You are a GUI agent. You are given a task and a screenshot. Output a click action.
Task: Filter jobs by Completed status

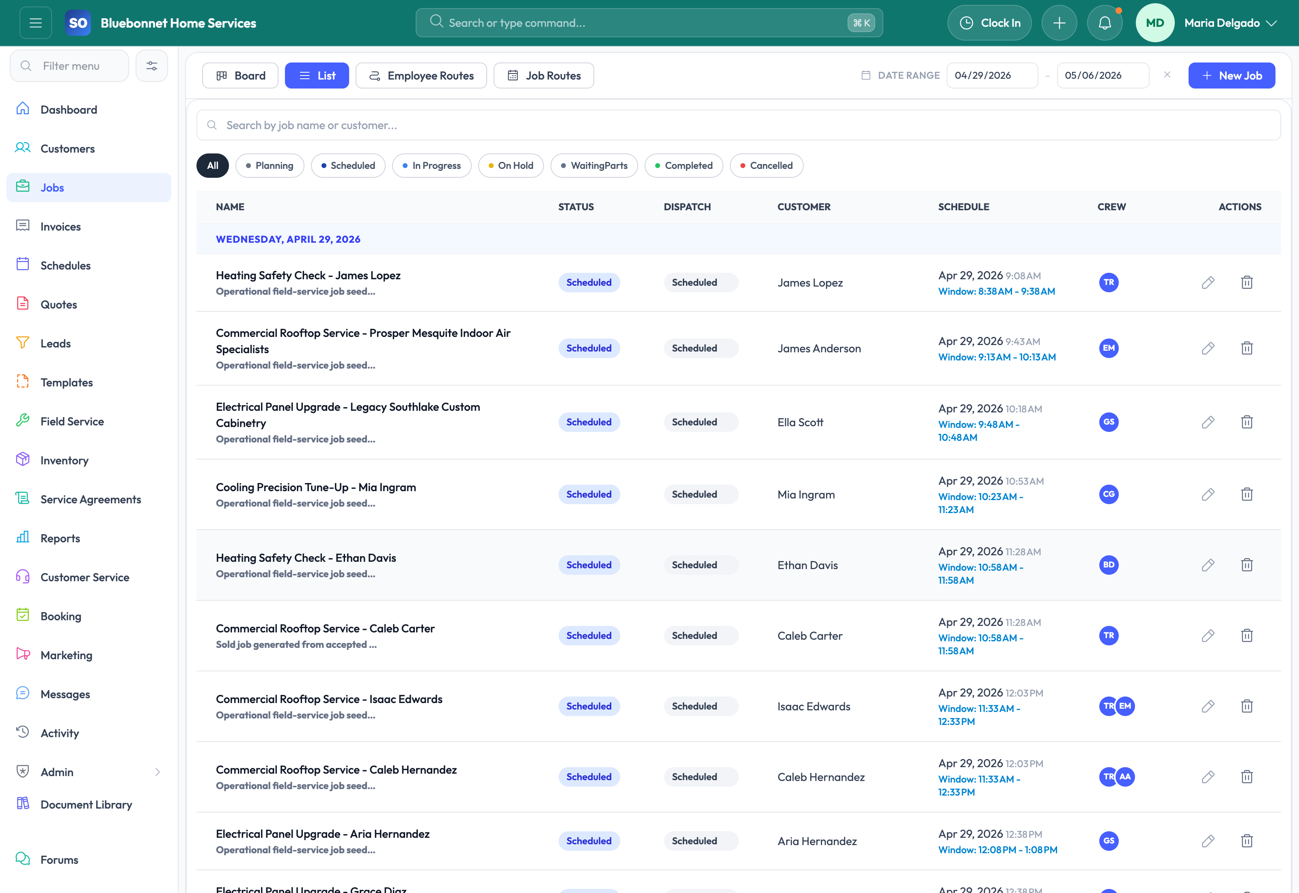tap(684, 166)
